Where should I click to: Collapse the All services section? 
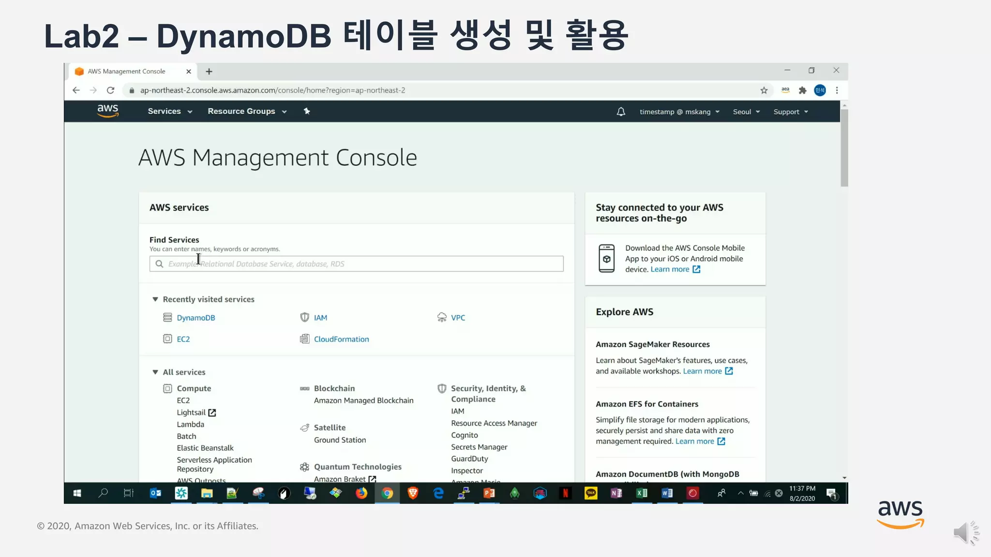155,372
